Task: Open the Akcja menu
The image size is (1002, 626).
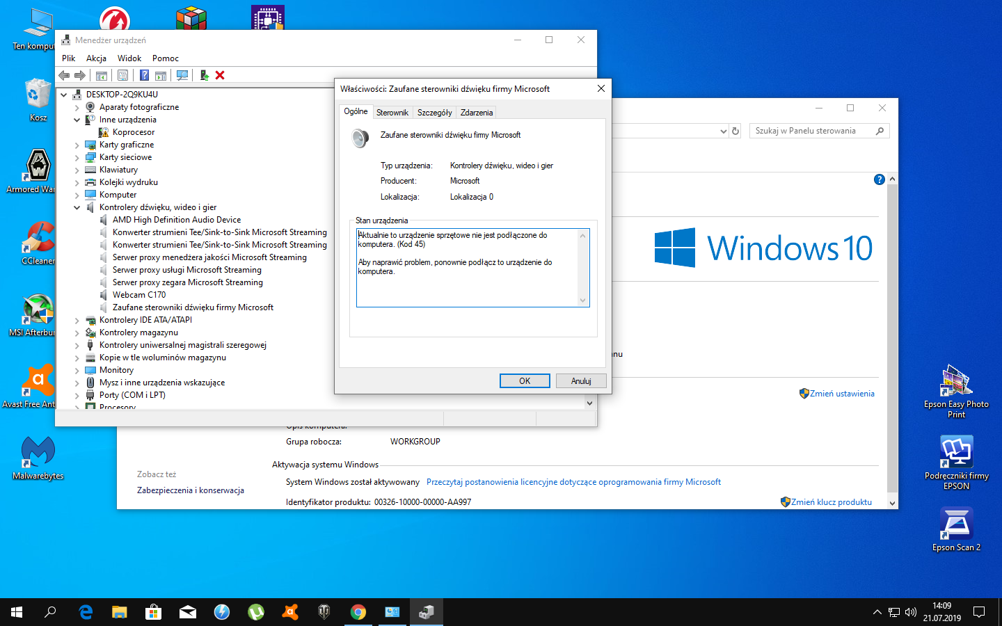Action: (x=96, y=58)
